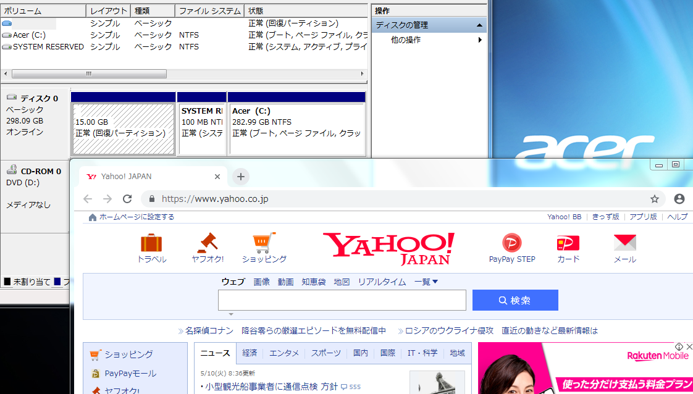The image size is (693, 394).
Task: Open the Mail envelope icon
Action: 624,243
